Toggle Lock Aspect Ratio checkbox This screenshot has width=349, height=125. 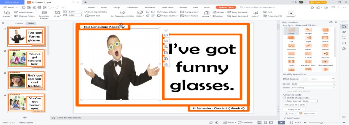(86, 12)
